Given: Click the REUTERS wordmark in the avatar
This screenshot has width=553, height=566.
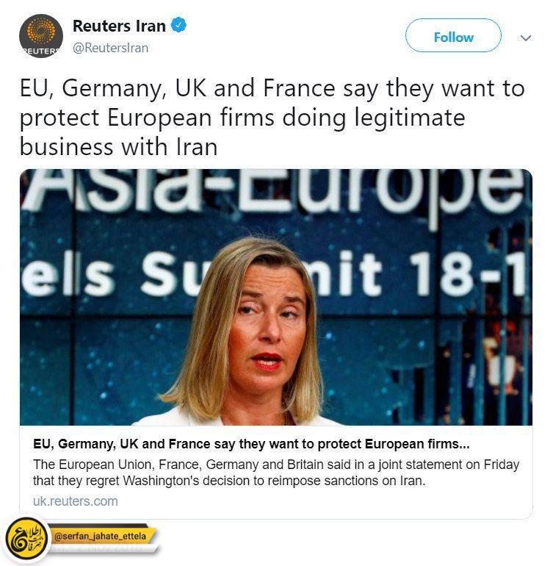Looking at the screenshot, I should pyautogui.click(x=41, y=51).
